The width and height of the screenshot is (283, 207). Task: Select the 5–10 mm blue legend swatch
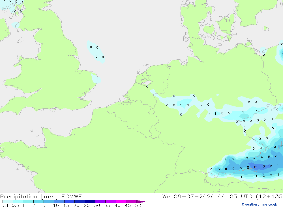(x=49, y=201)
